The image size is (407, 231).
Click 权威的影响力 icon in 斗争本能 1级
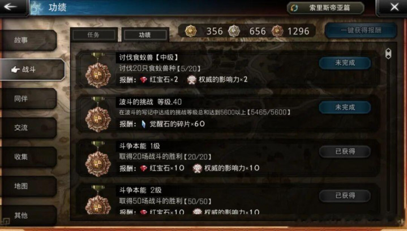[197, 168]
